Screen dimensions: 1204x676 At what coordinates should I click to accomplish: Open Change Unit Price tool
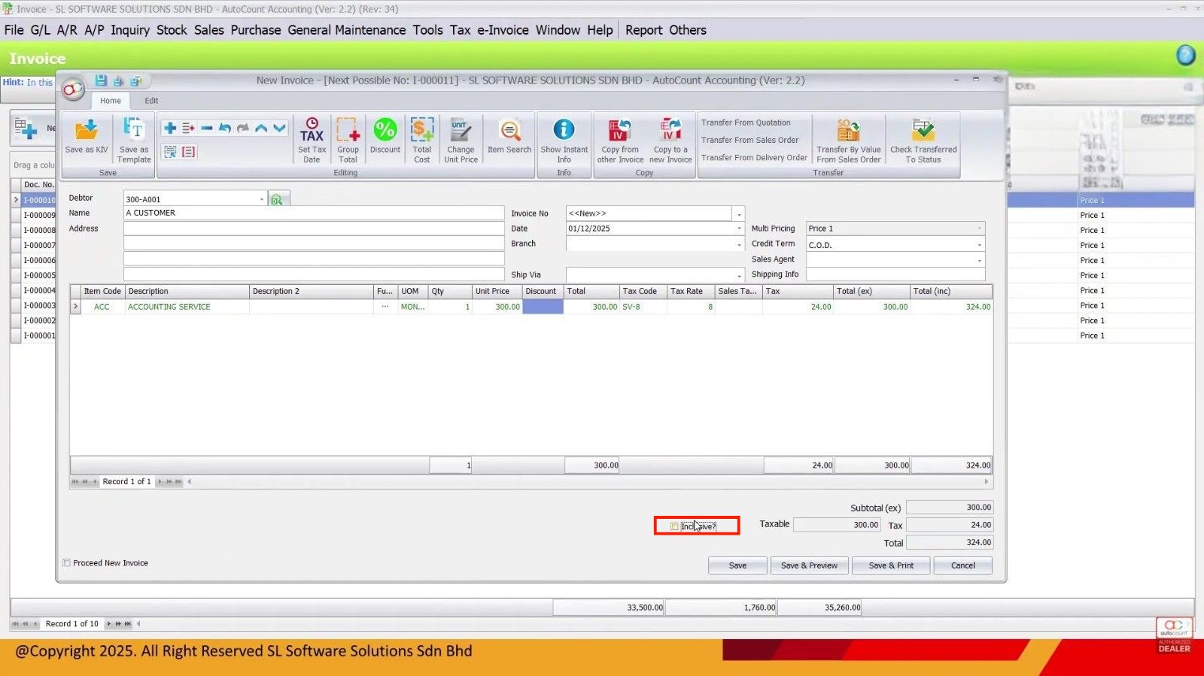(x=461, y=141)
